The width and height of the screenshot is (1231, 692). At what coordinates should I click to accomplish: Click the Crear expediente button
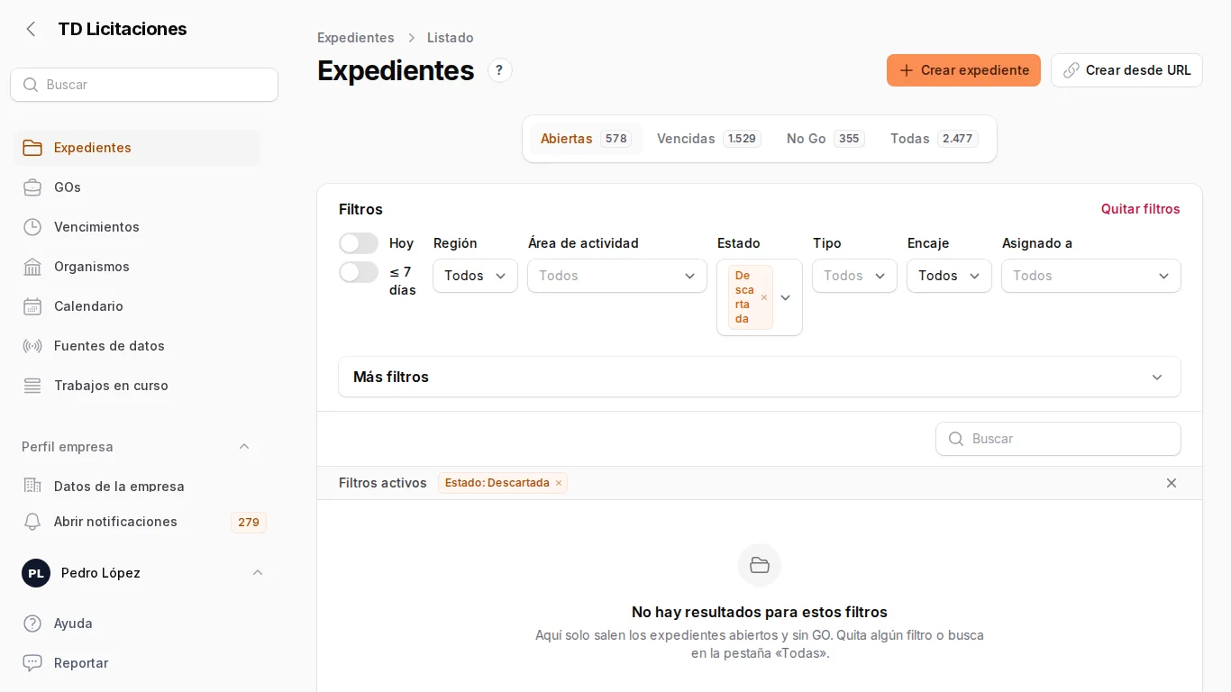963,70
